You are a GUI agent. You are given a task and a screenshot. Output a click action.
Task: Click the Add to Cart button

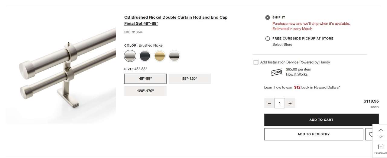click(321, 120)
